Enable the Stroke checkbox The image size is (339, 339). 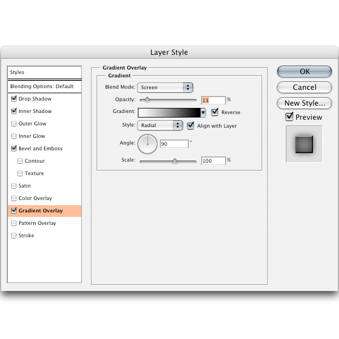pyautogui.click(x=14, y=236)
